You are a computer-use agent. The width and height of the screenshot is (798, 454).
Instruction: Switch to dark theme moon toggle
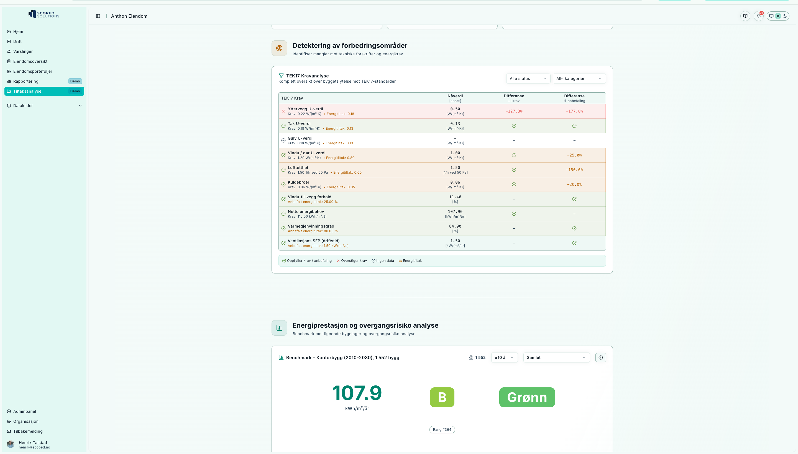785,16
